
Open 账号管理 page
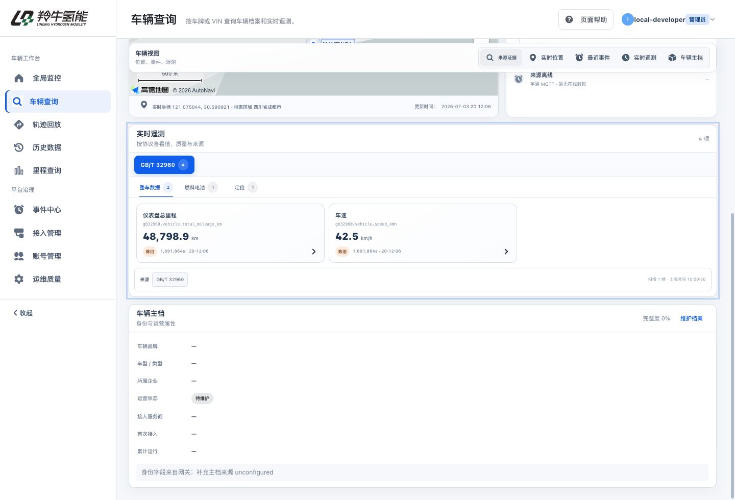[x=58, y=256]
